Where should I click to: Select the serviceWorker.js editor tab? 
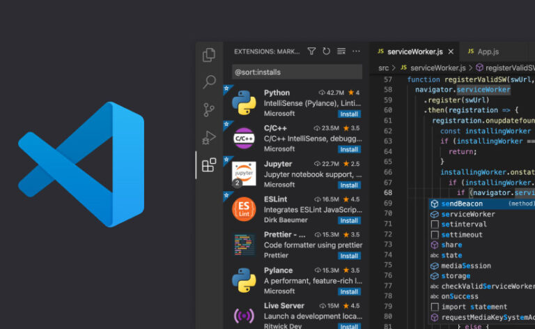(414, 52)
